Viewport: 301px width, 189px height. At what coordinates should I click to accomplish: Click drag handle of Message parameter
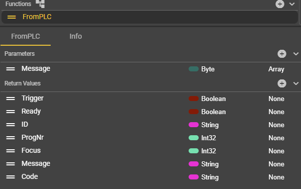(x=11, y=69)
